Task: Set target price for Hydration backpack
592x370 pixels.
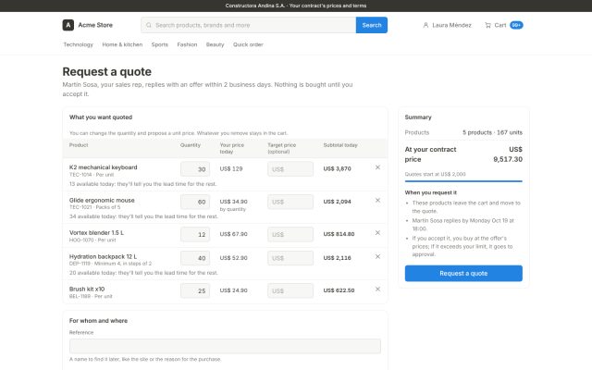Action: (290, 258)
